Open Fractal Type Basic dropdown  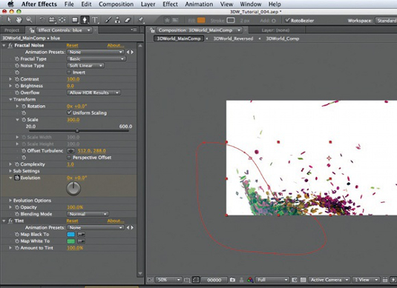point(96,59)
